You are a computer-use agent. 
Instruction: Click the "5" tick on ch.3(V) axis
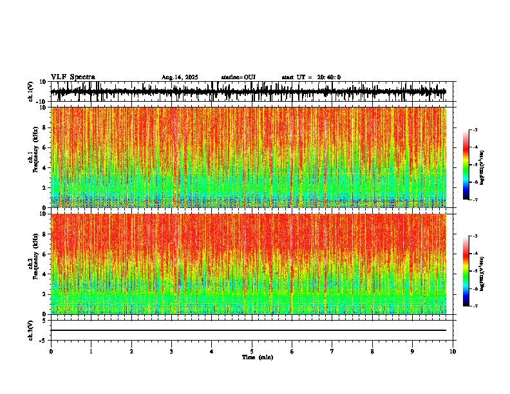(45, 321)
